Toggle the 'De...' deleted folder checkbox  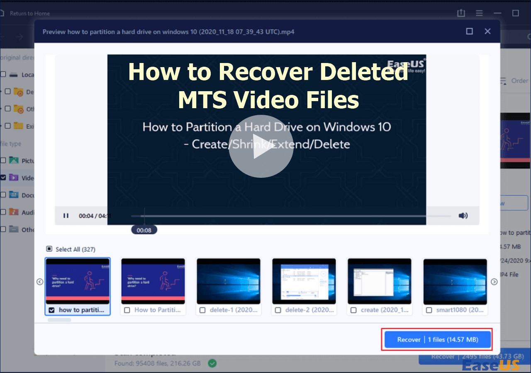[x=7, y=92]
